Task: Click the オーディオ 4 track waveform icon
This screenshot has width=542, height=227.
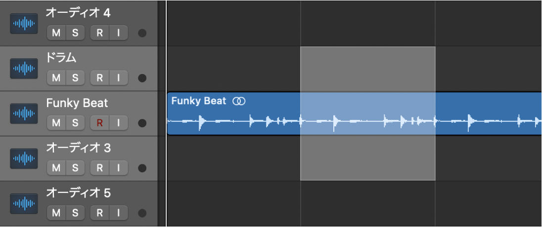Action: tap(24, 24)
